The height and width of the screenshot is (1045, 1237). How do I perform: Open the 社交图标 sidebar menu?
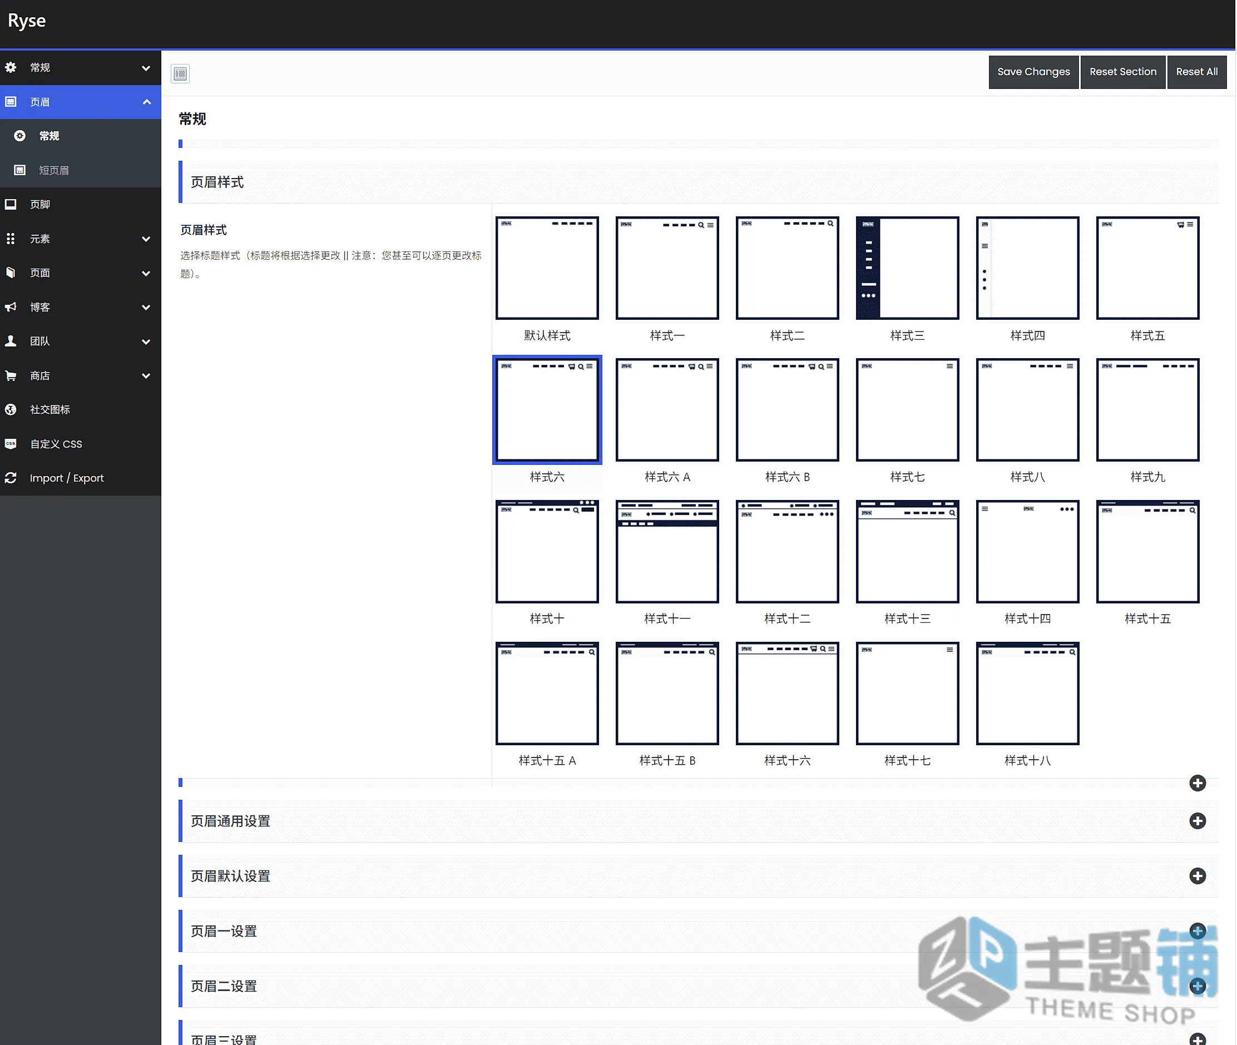81,409
